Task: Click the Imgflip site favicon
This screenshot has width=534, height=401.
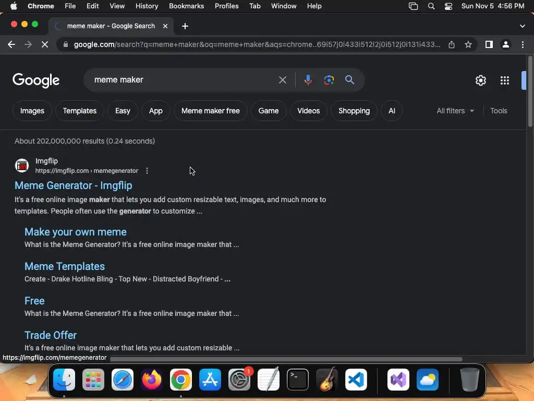Action: click(x=22, y=166)
